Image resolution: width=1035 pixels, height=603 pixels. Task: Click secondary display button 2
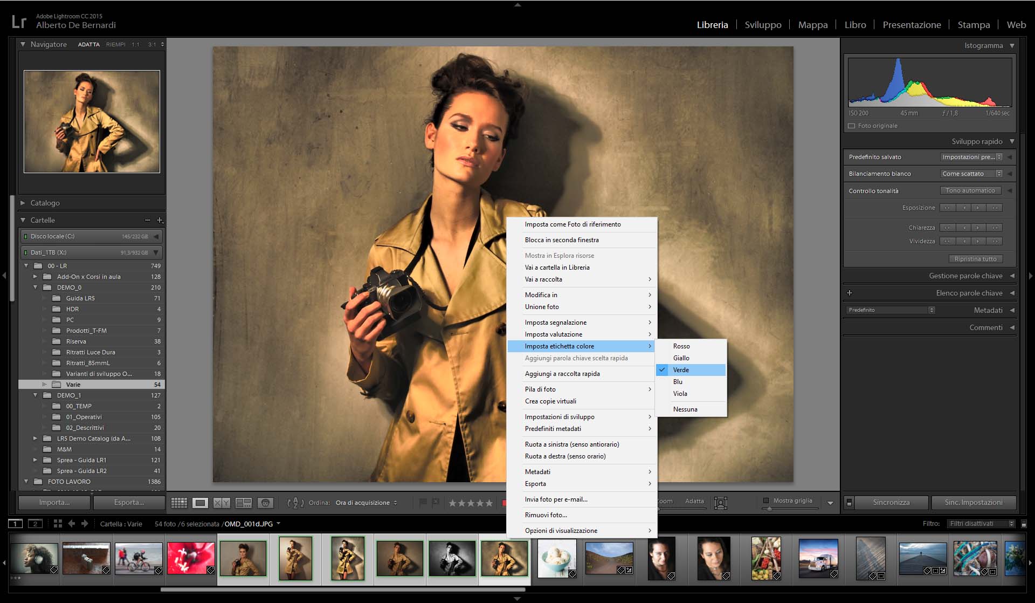[x=35, y=524]
